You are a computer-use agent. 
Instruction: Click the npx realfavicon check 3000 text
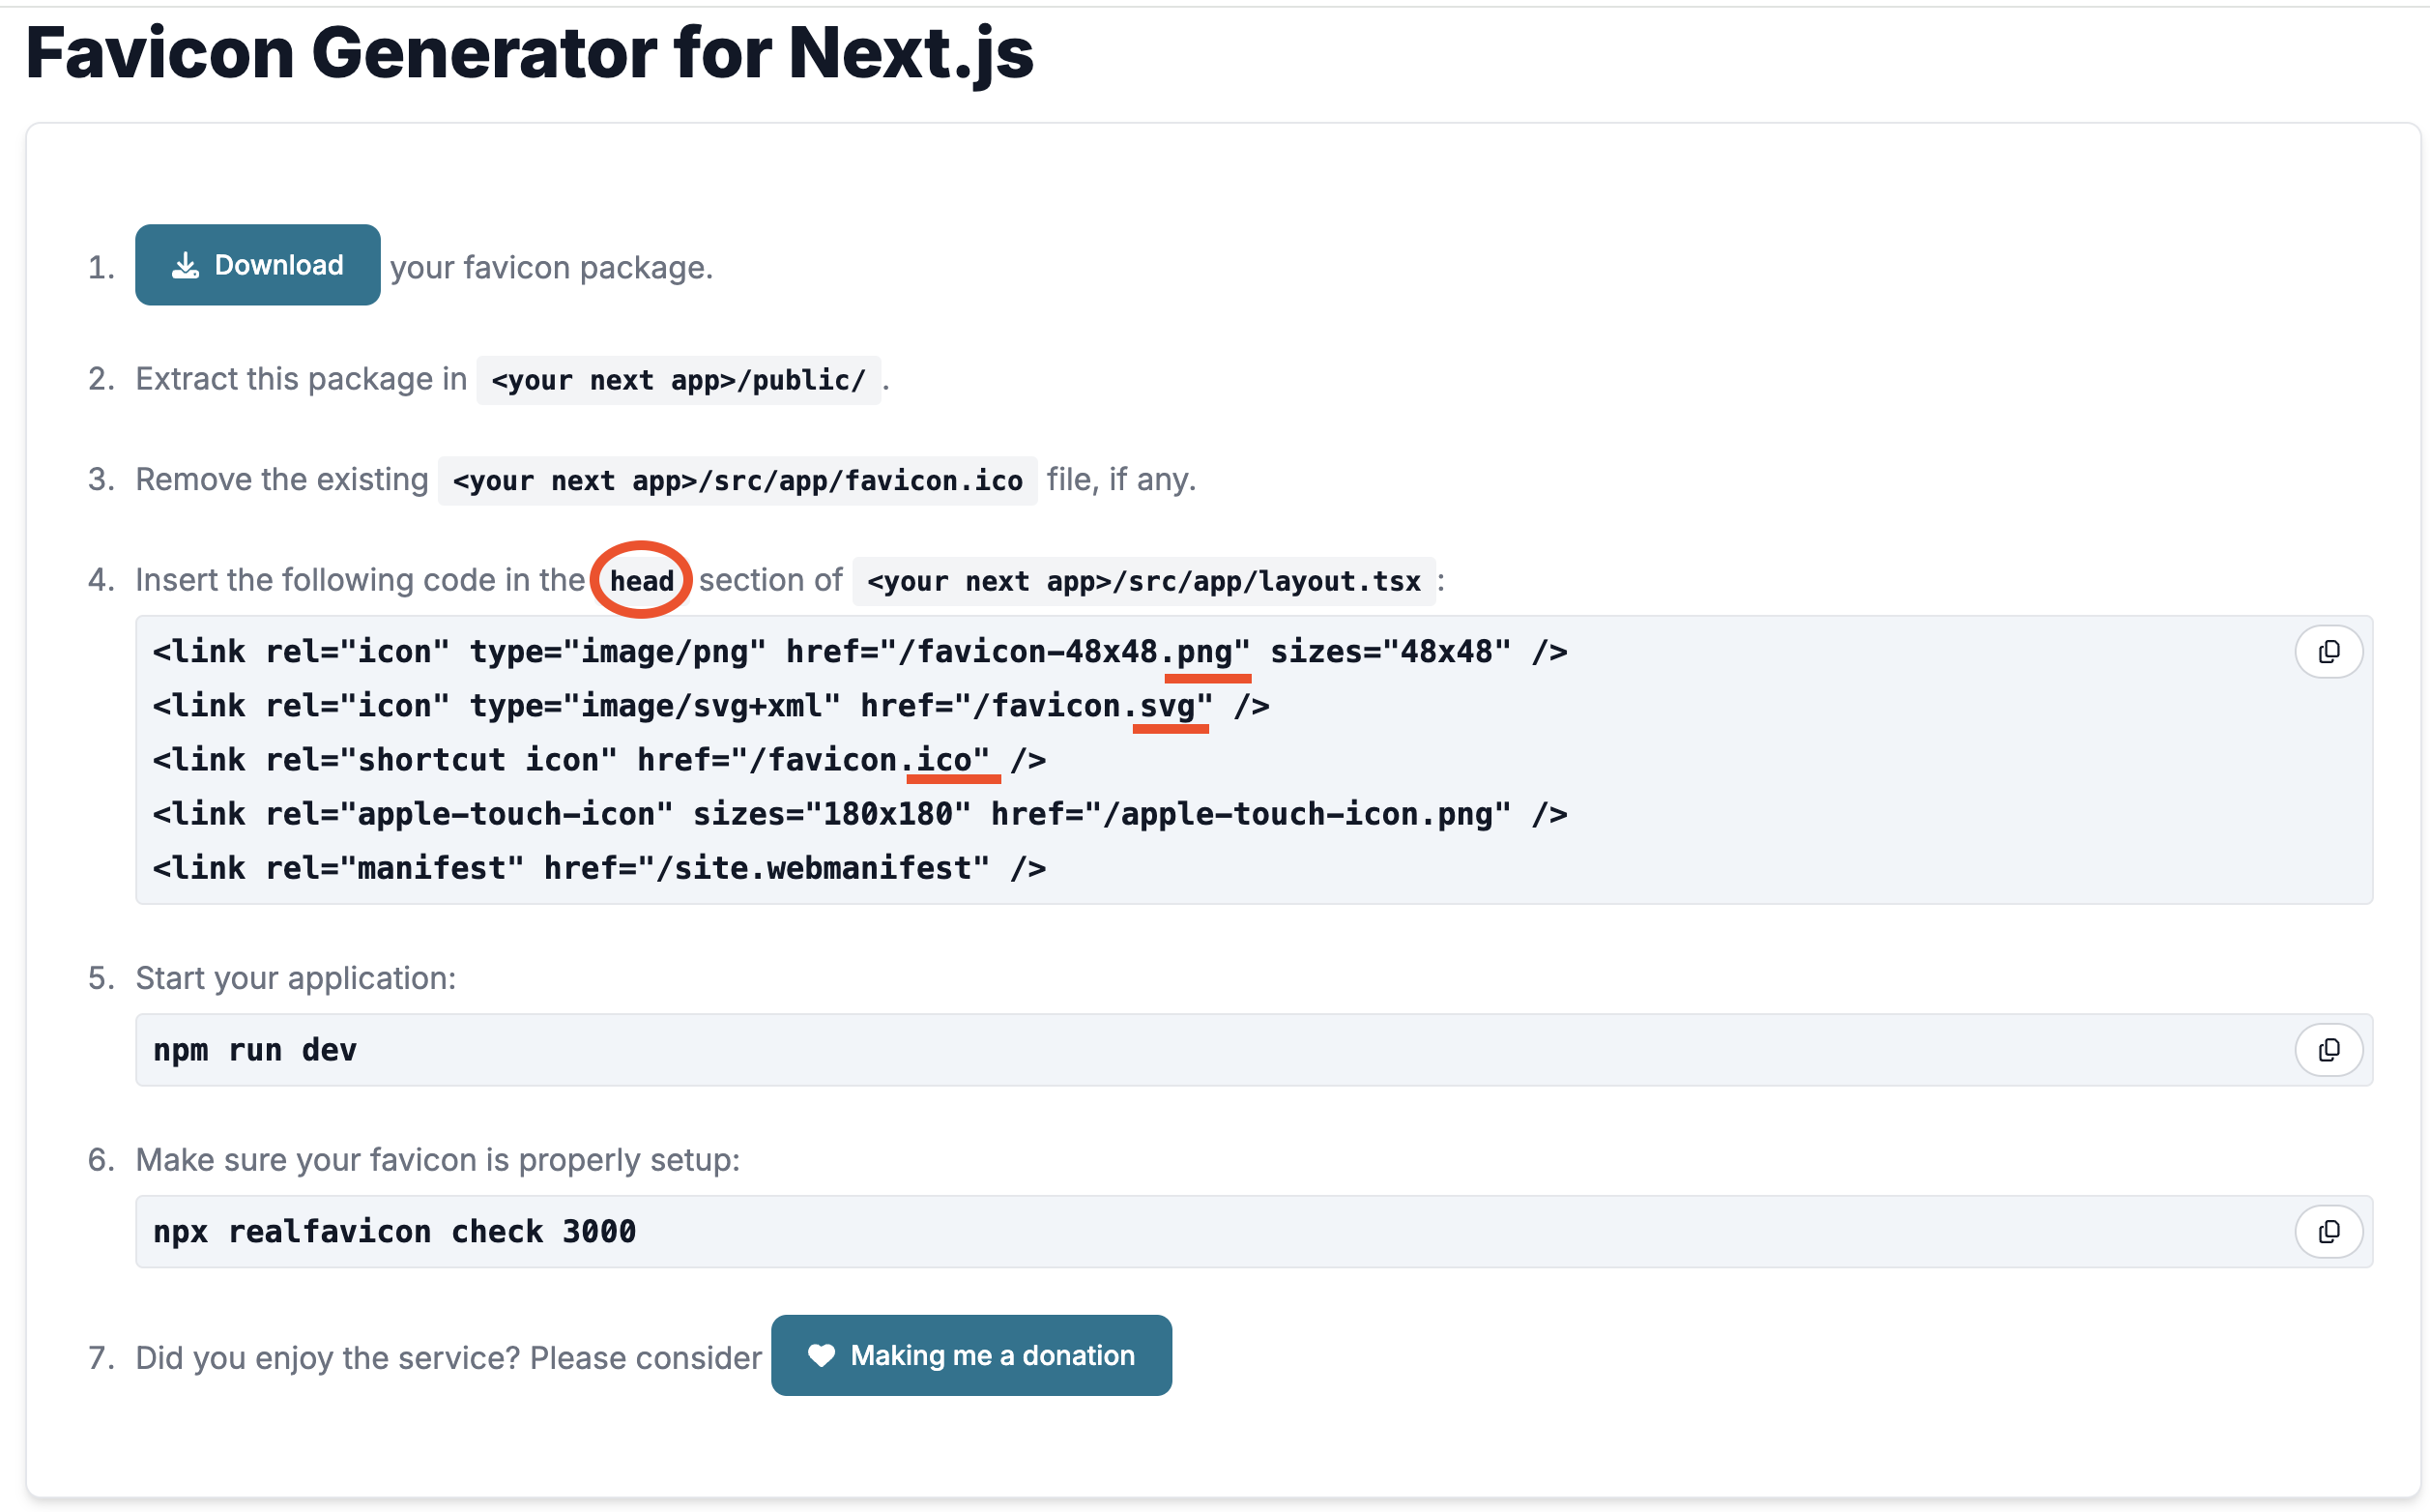point(393,1232)
